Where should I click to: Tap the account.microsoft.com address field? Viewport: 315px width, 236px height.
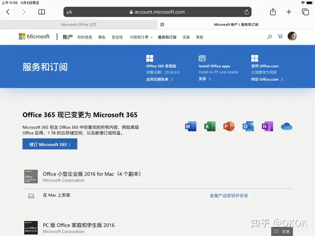pyautogui.click(x=157, y=12)
